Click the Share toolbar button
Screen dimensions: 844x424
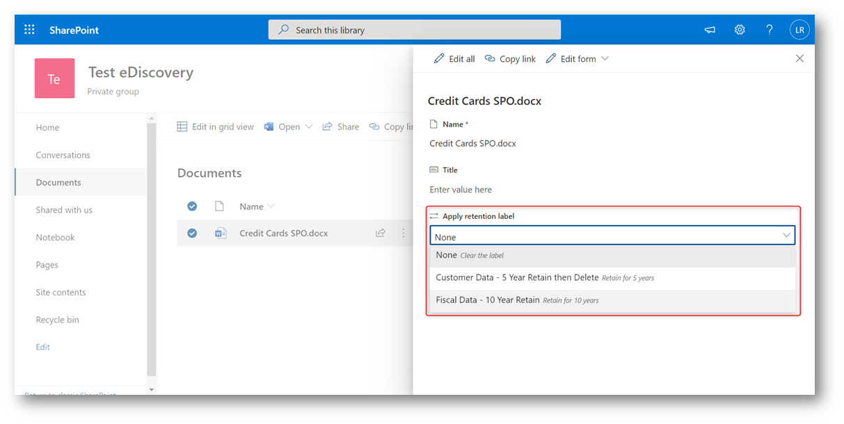tap(341, 127)
